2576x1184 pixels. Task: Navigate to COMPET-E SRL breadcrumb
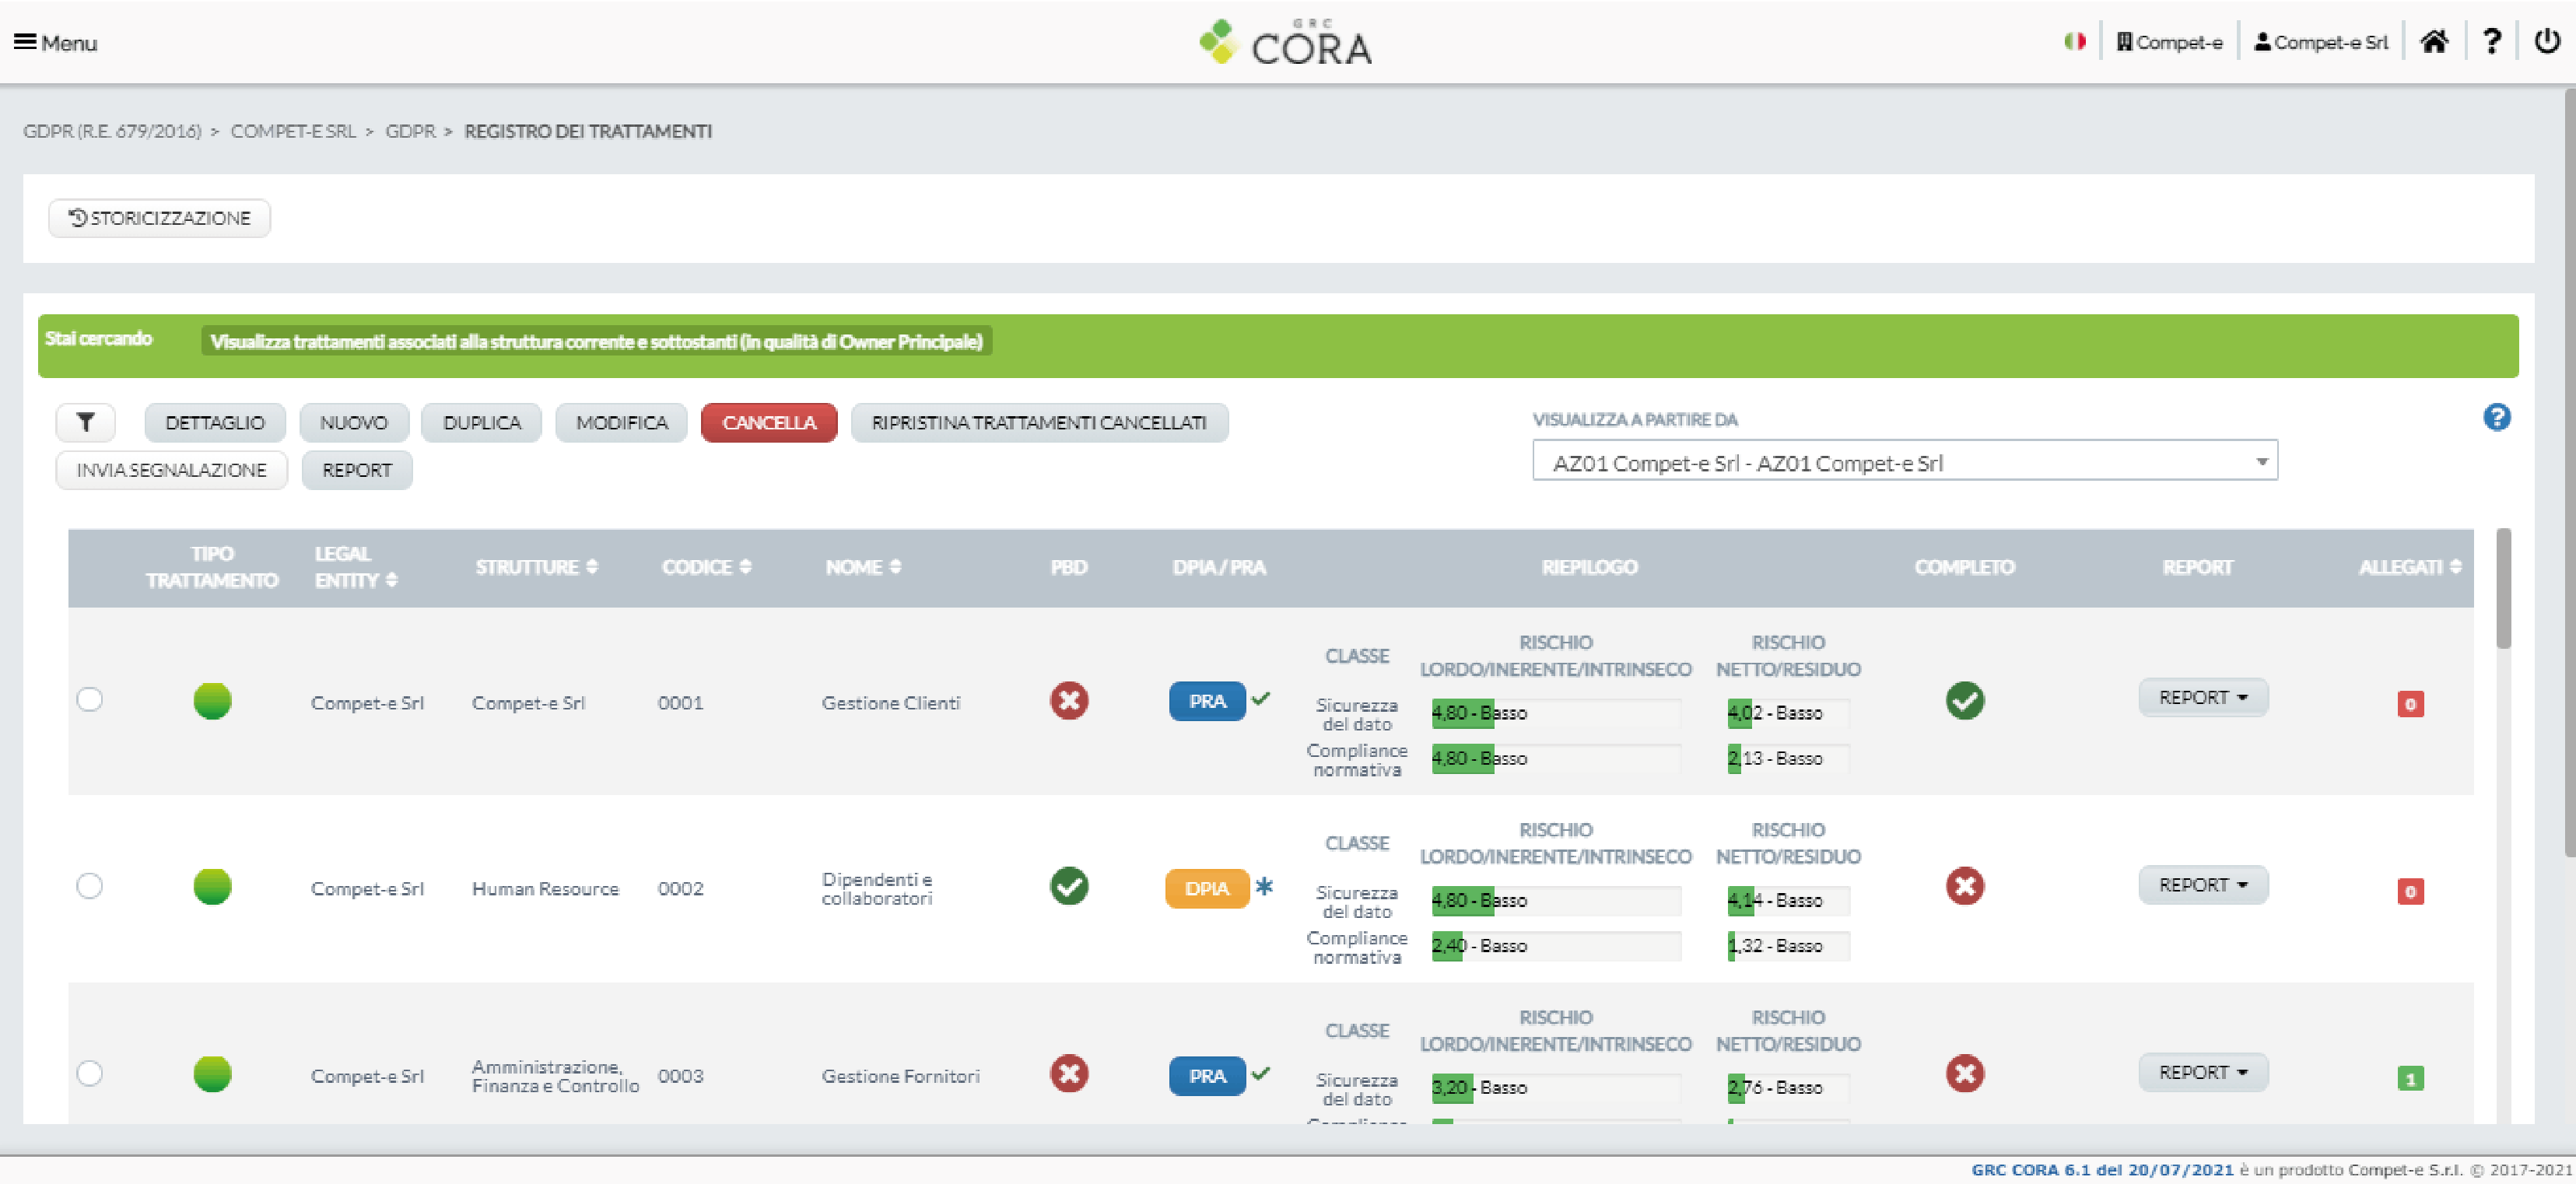pyautogui.click(x=293, y=131)
